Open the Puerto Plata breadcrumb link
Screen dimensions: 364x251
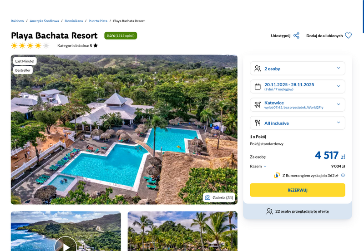[98, 21]
